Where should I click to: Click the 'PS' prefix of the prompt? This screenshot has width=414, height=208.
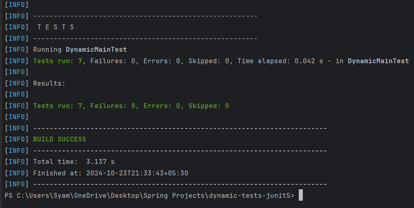8,195
